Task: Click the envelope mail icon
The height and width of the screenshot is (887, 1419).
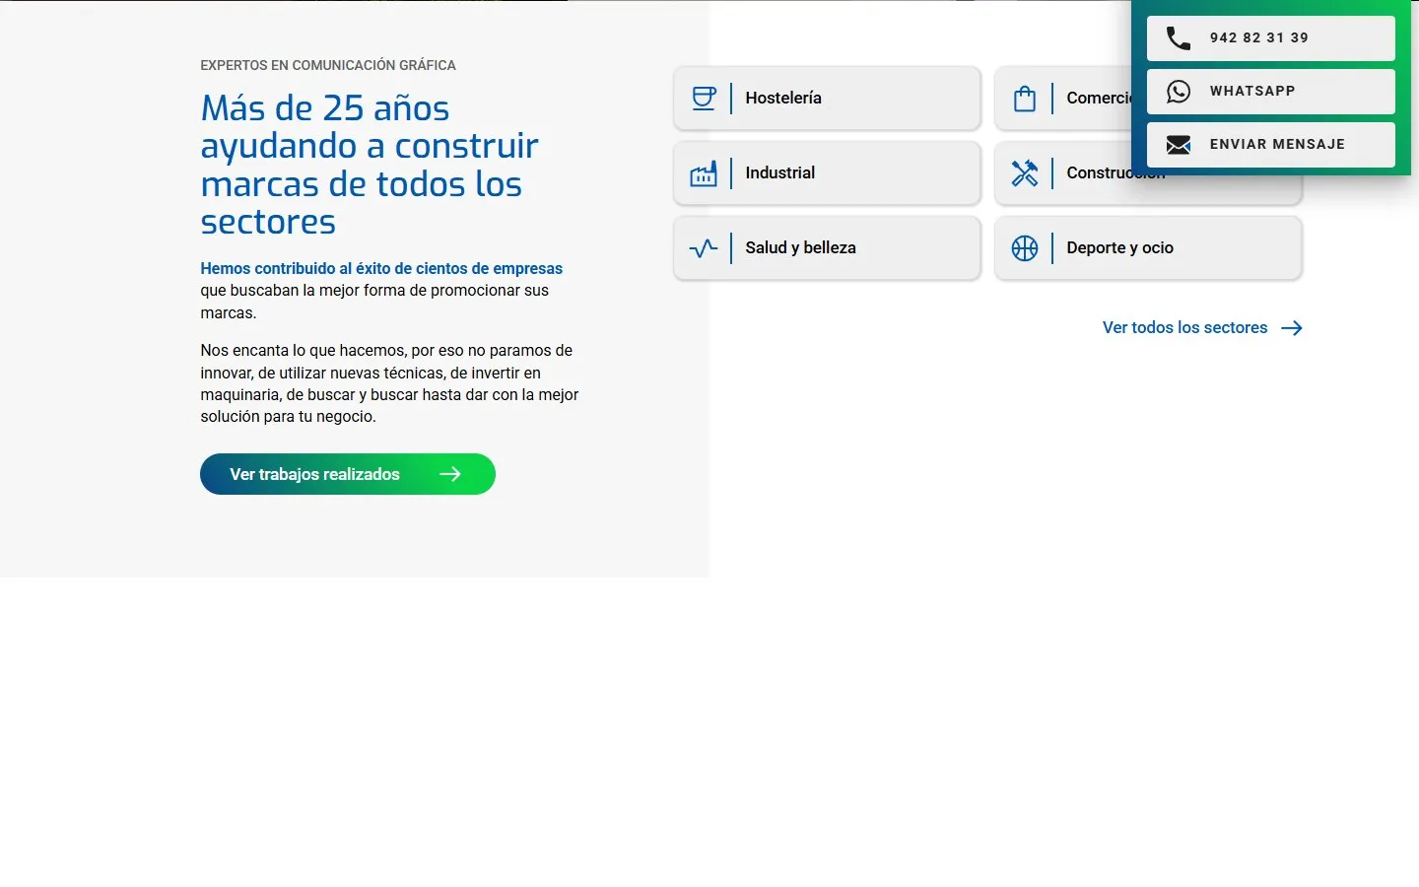Action: [1179, 145]
